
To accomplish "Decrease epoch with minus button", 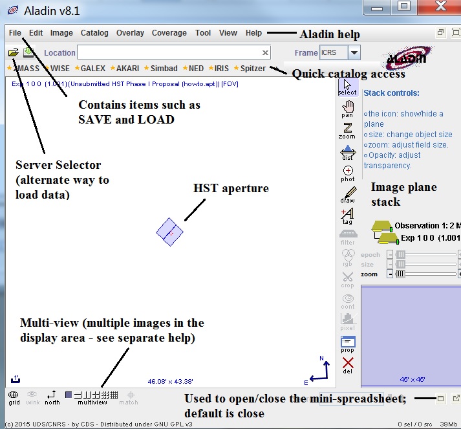I will click(390, 254).
